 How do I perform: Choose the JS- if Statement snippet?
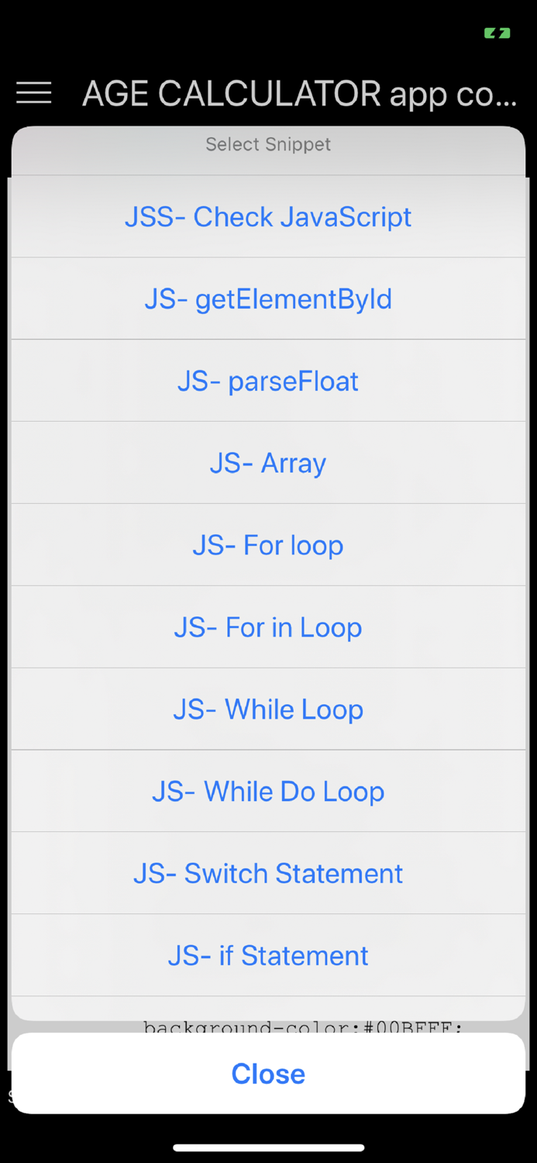click(x=268, y=955)
